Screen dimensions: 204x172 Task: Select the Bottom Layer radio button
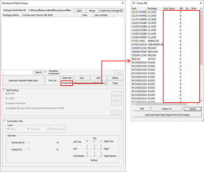coord(49,129)
